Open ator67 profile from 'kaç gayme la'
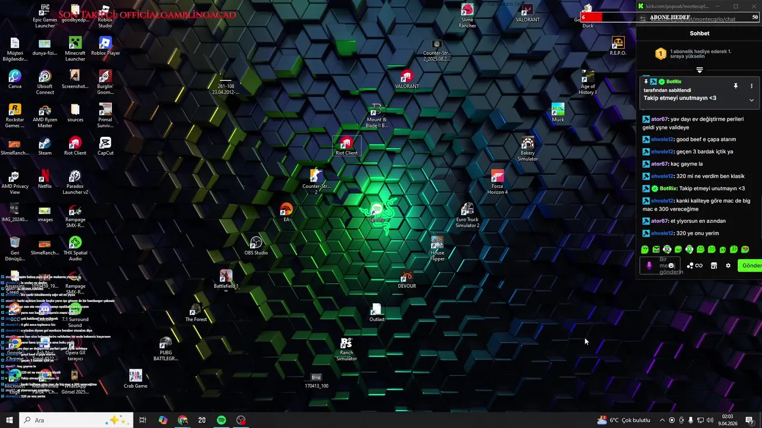Screen dimensions: 762x428 click(x=660, y=164)
